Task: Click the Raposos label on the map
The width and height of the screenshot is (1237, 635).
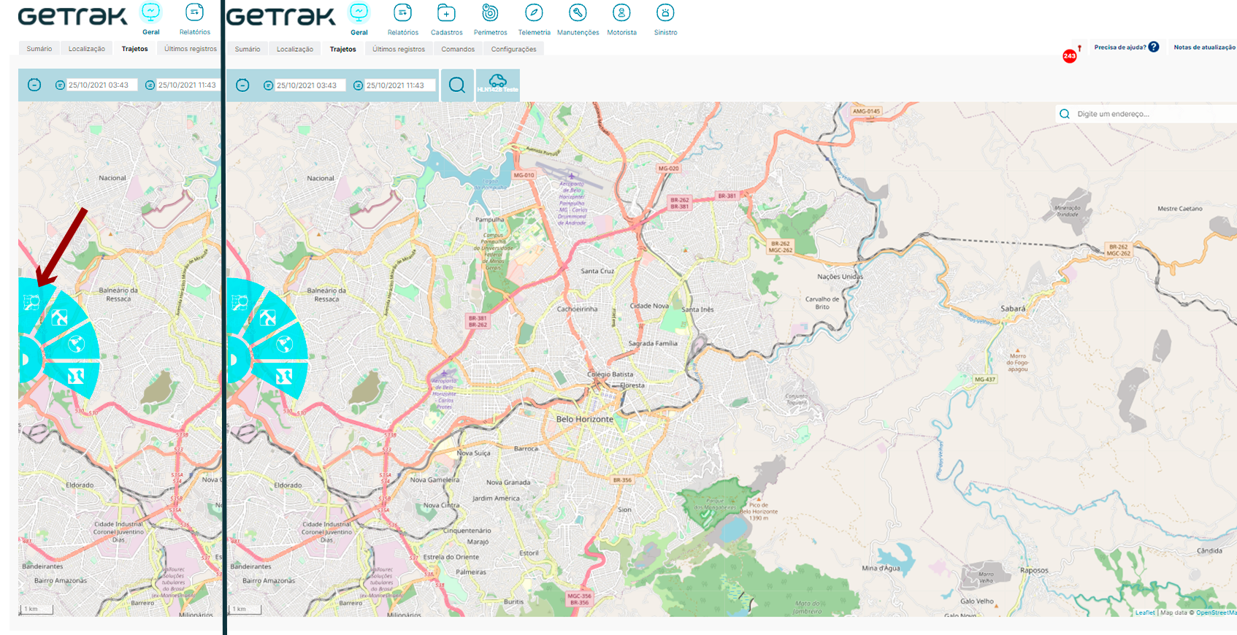Action: point(1034,571)
